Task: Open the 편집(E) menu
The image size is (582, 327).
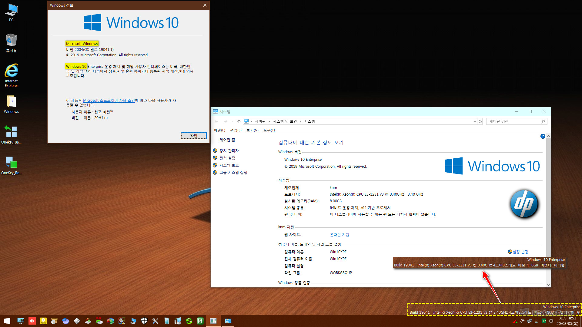Action: [236, 130]
